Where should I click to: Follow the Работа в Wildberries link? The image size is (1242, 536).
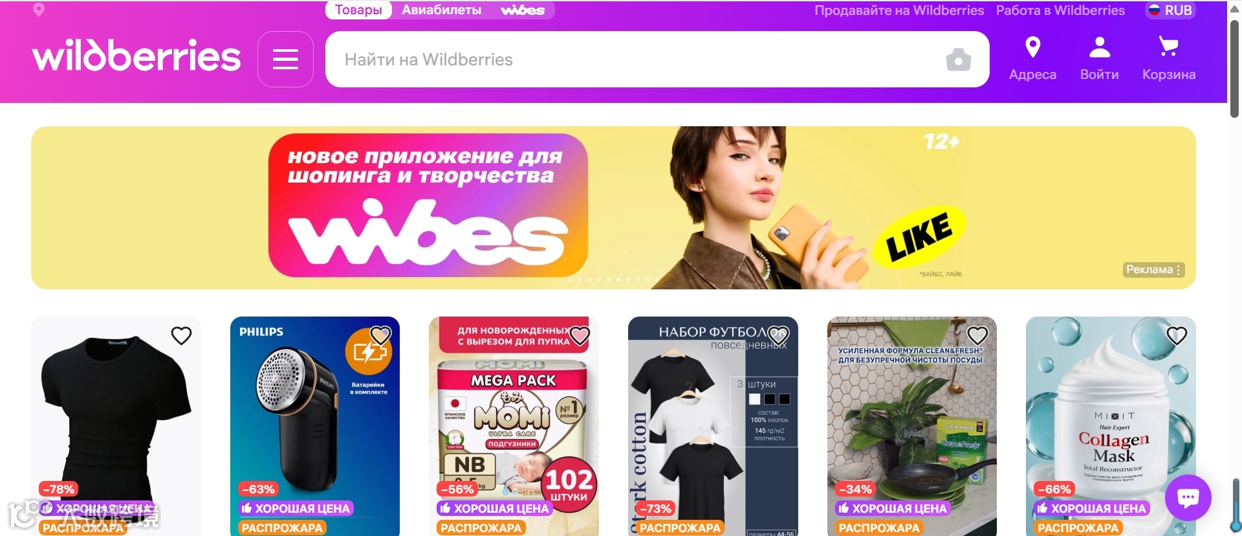[1060, 10]
